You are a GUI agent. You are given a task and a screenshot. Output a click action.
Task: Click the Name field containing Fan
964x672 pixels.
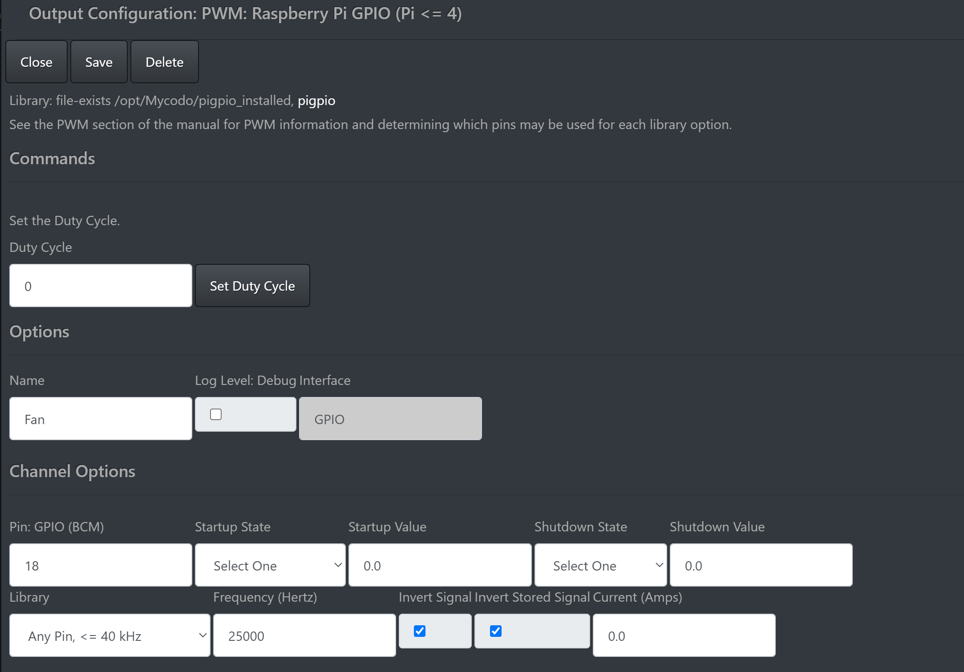[x=101, y=419]
